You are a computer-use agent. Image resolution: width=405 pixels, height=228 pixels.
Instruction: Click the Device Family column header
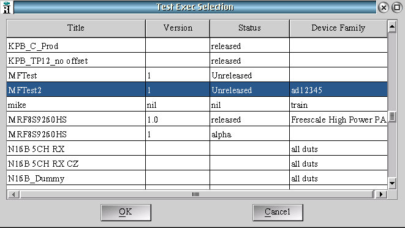338,28
